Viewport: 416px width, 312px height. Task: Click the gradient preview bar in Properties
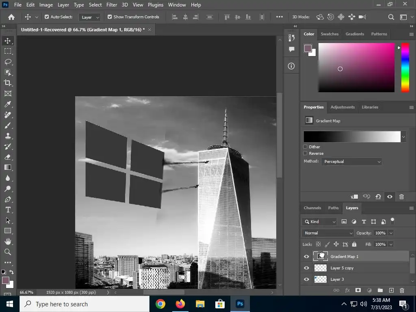tap(352, 136)
